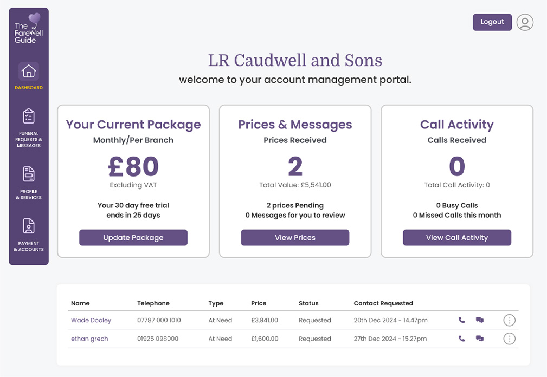Viewport: 547px width, 377px height.
Task: Click message icon for ethan grech
Action: 480,339
